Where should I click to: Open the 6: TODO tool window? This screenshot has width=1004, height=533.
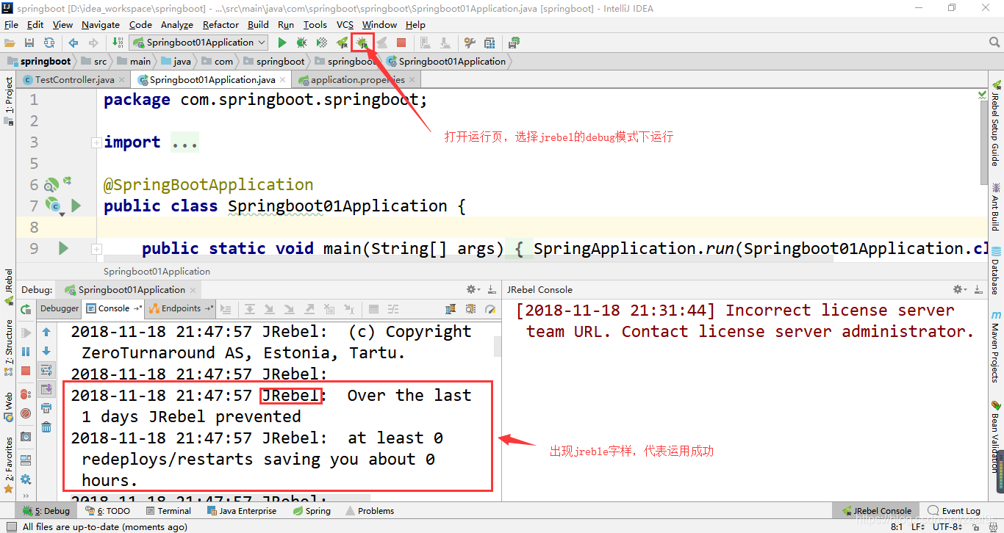pyautogui.click(x=108, y=511)
